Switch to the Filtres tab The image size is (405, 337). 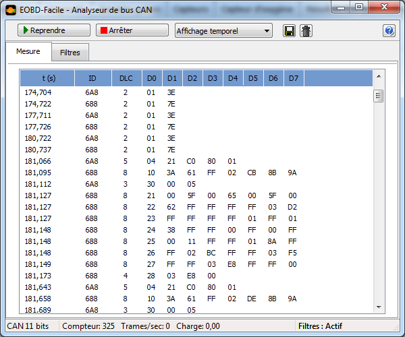click(70, 53)
